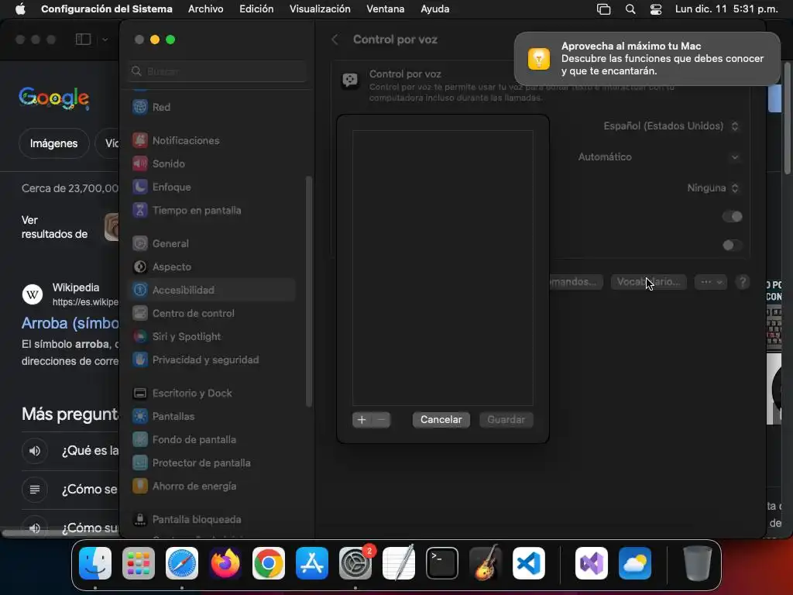Image resolution: width=793 pixels, height=595 pixels.
Task: Go back with the chevron beside Control por voz
Action: coord(335,40)
